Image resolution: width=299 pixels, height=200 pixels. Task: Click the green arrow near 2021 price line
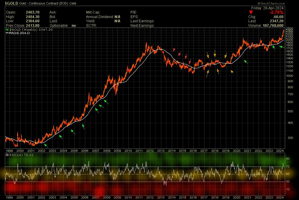pos(246,62)
